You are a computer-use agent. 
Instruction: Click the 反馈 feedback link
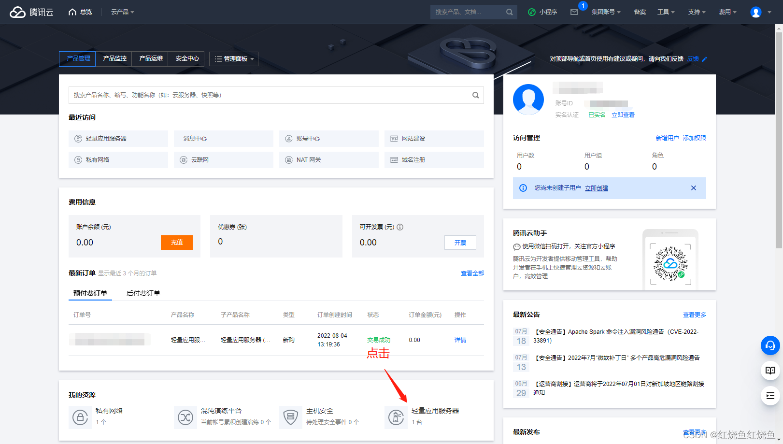click(x=693, y=59)
